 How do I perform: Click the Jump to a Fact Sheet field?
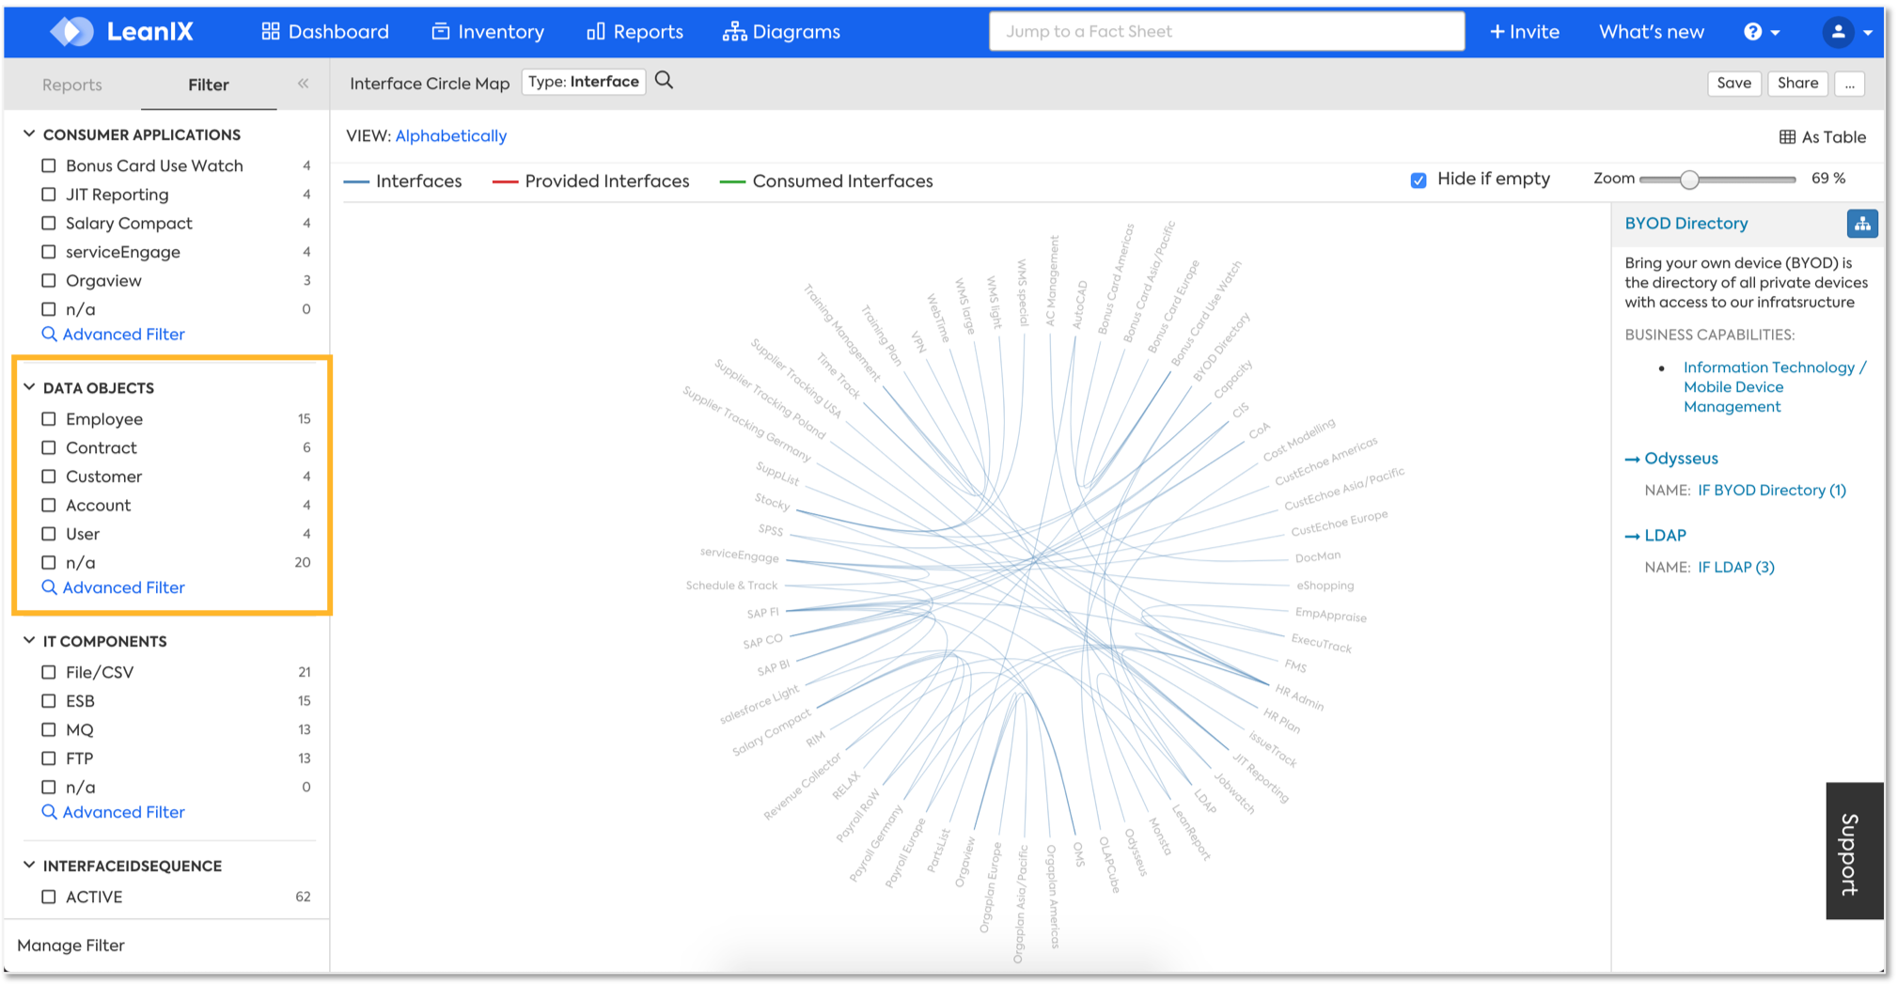pyautogui.click(x=1227, y=32)
